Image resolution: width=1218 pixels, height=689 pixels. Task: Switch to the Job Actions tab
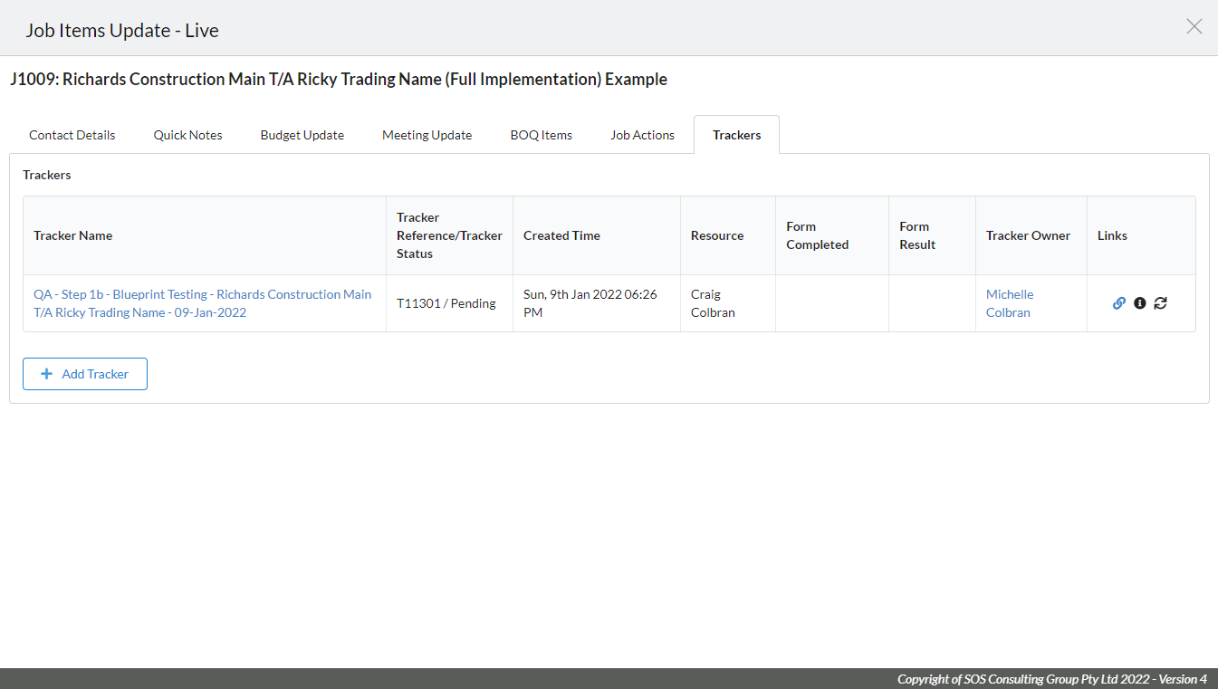(x=642, y=135)
